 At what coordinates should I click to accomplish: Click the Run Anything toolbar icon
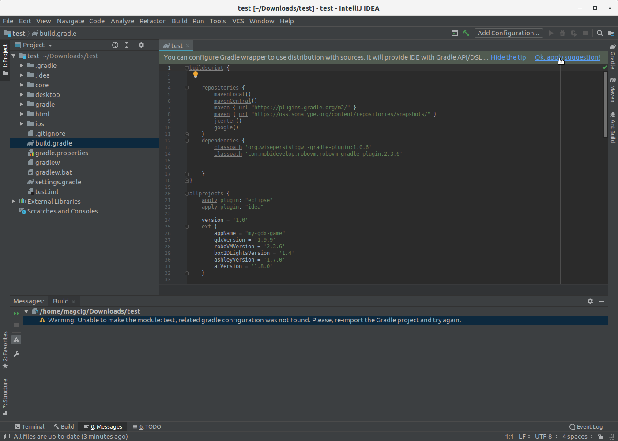(455, 33)
